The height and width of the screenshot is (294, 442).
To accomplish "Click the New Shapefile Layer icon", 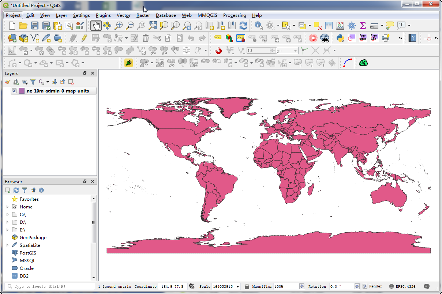I will (35, 38).
